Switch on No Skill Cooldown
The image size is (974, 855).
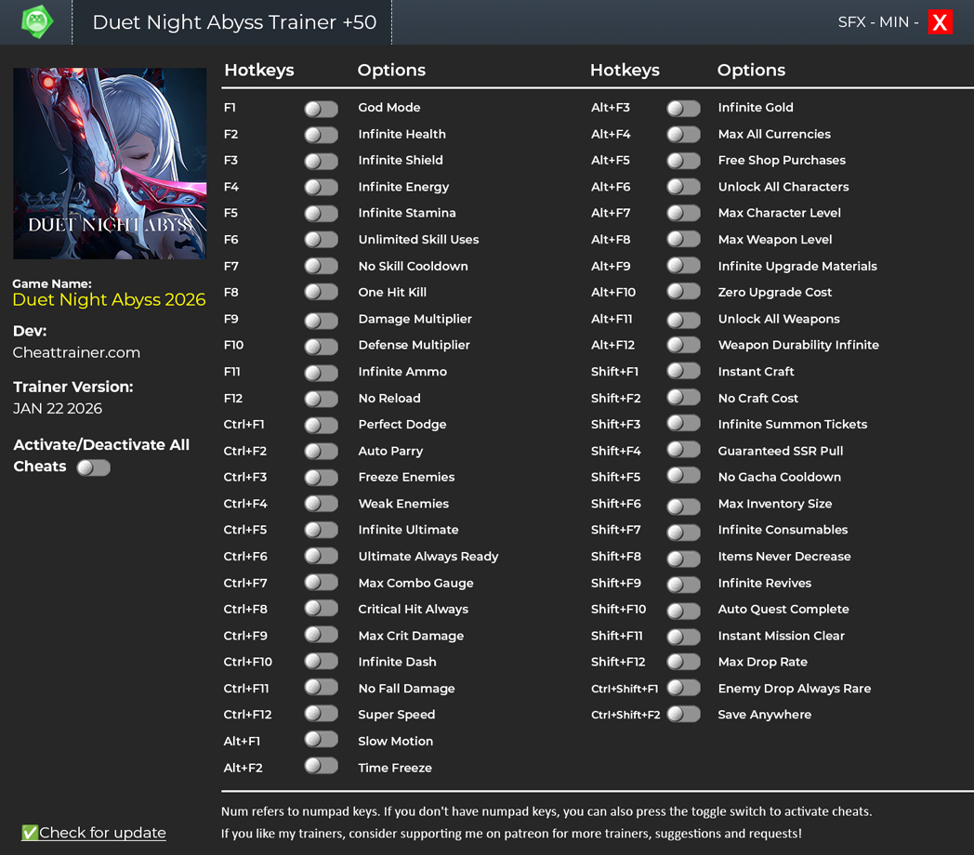pos(321,267)
